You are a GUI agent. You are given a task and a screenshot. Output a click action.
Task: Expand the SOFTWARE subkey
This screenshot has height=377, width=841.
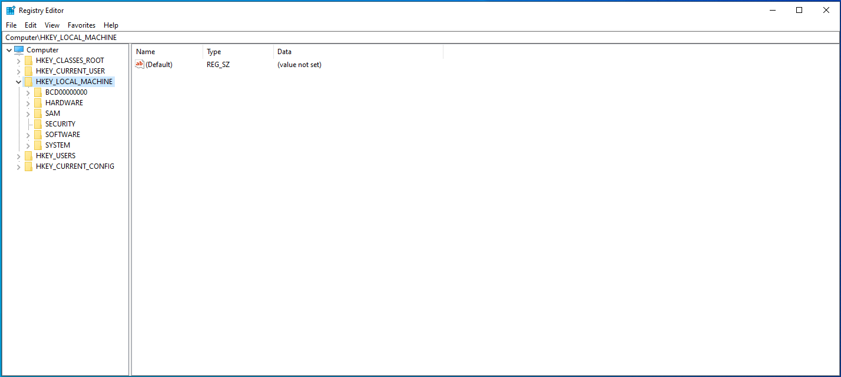tap(28, 135)
